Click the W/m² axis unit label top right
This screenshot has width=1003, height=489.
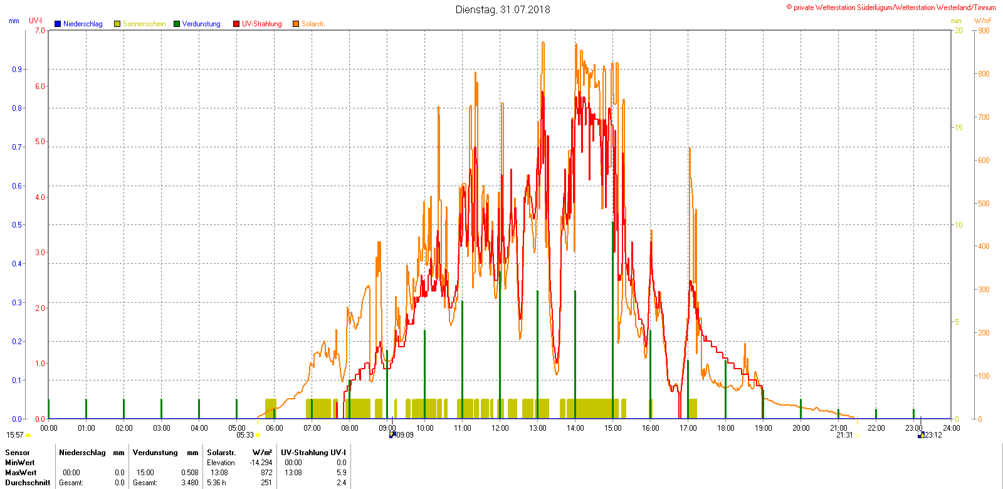(983, 21)
